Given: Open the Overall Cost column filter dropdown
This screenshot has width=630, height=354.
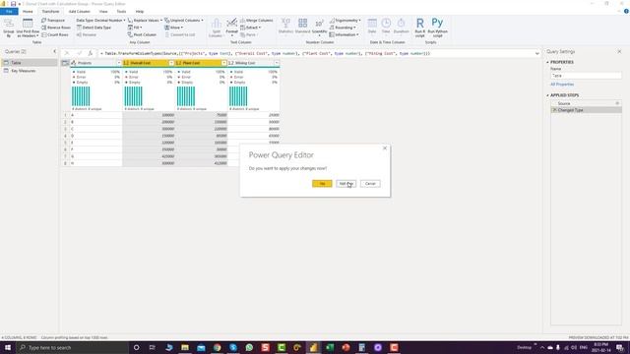Looking at the screenshot, I should (171, 63).
